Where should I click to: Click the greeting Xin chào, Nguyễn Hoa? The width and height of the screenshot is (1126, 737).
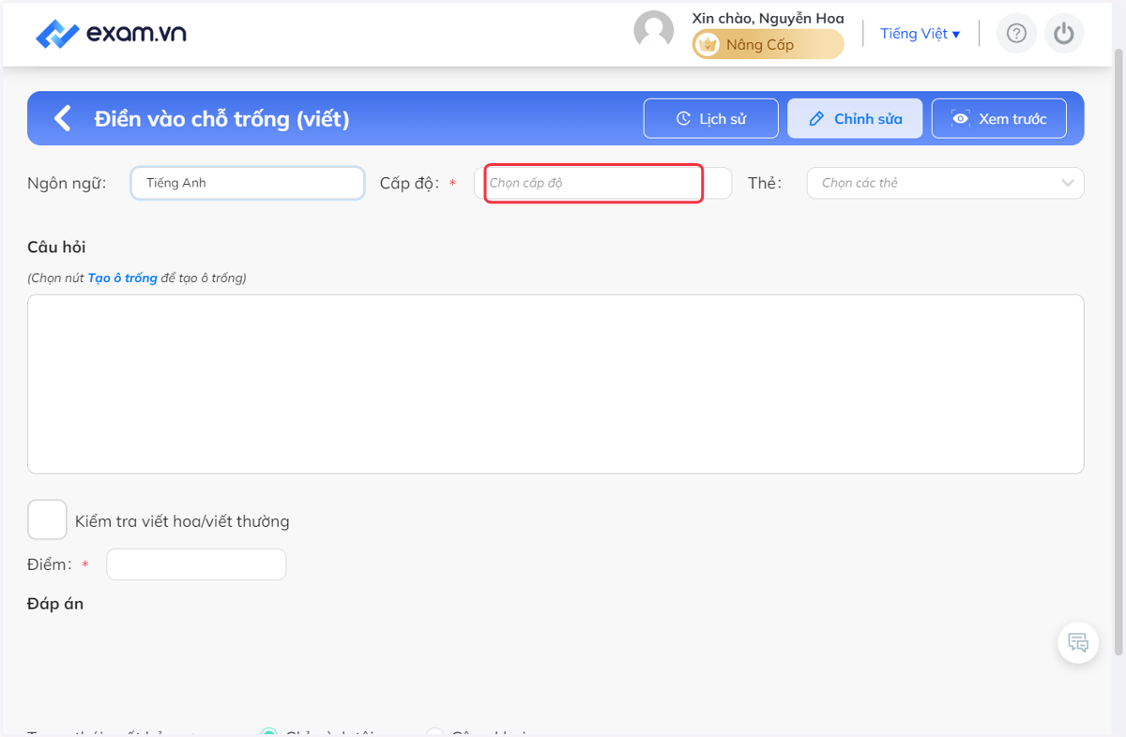[x=768, y=18]
